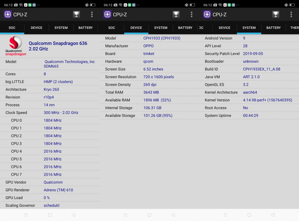Tap the 'HMP (2 clusters)' value
The width and height of the screenshot is (299, 221).
pos(58,82)
